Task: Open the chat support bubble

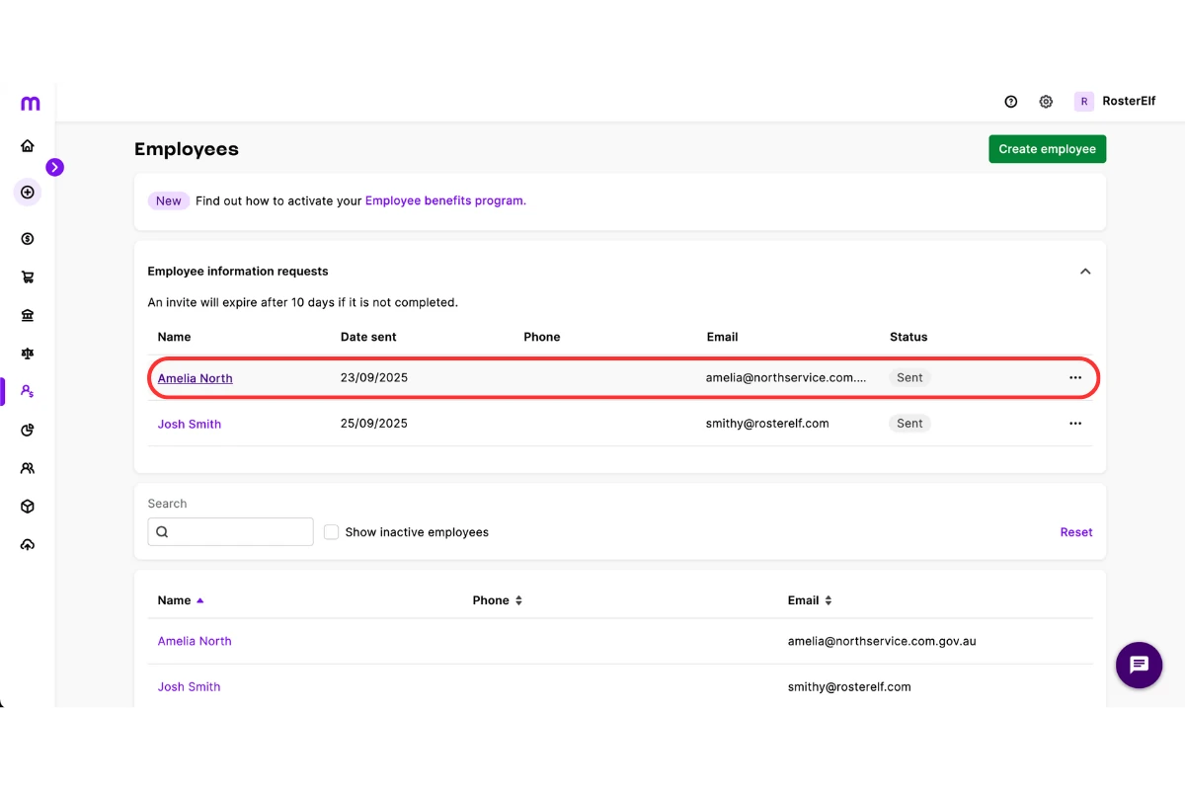Action: 1140,665
